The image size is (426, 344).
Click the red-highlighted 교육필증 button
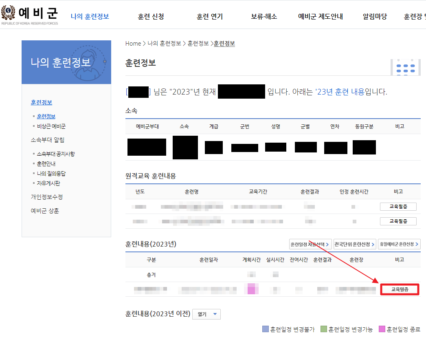click(x=400, y=289)
